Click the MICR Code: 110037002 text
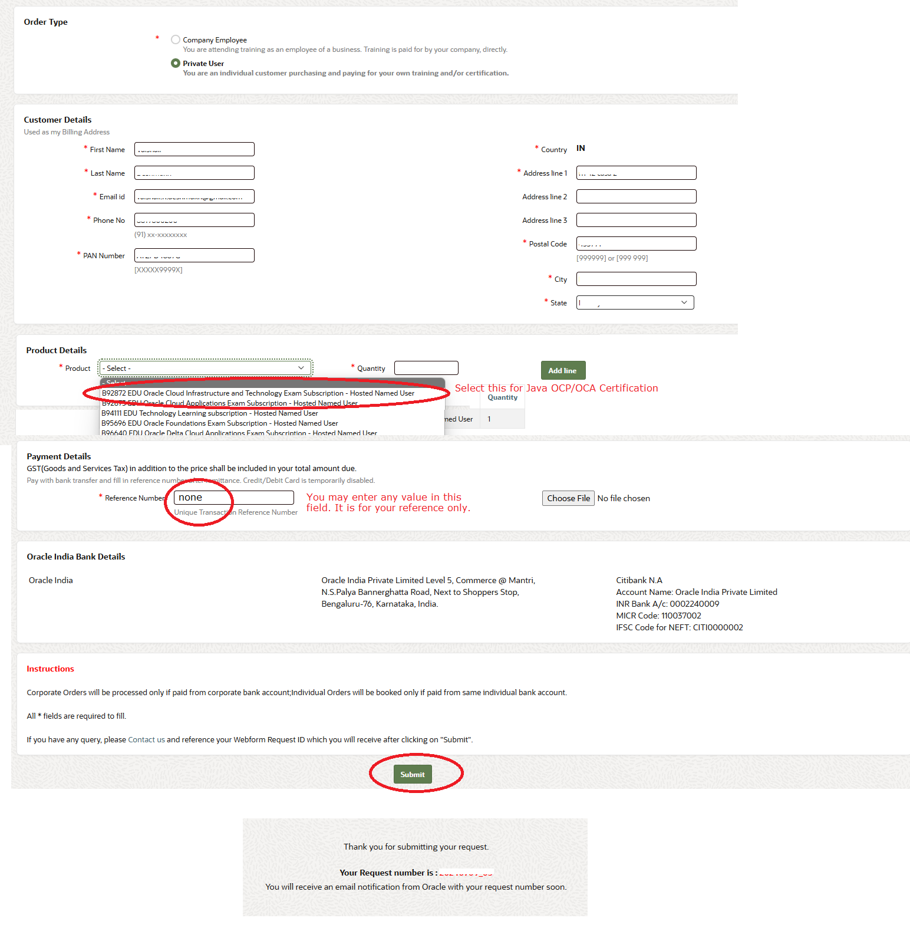This screenshot has height=941, width=910. (658, 616)
